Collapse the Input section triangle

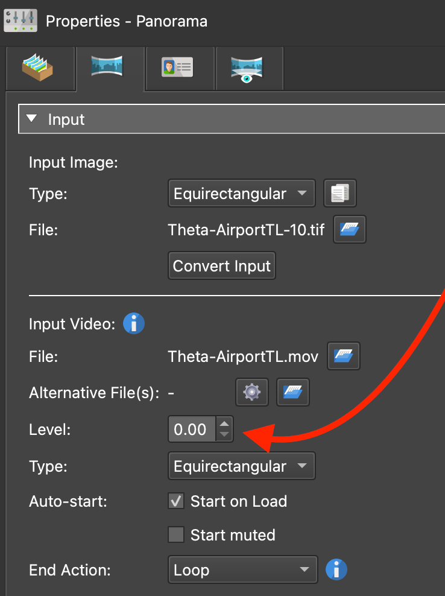point(33,119)
